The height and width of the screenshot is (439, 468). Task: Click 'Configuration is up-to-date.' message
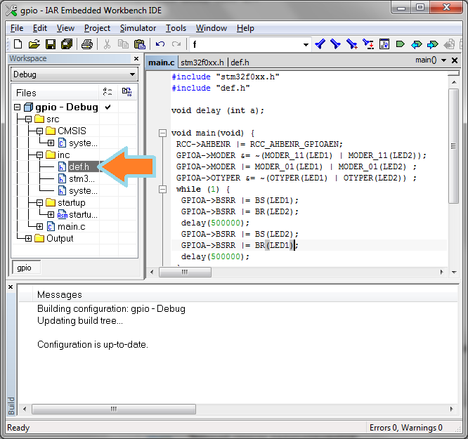pyautogui.click(x=93, y=345)
